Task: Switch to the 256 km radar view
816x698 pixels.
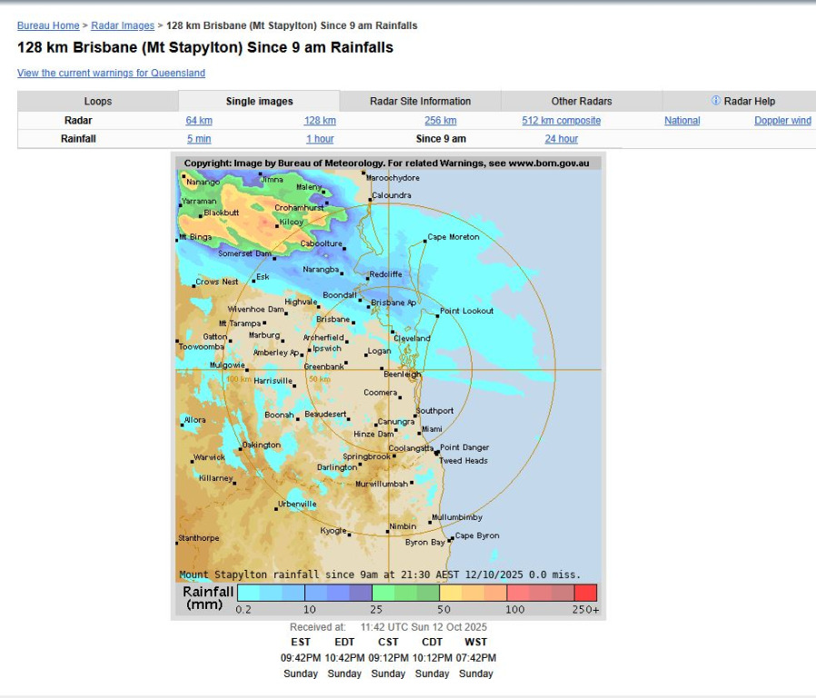Action: (440, 121)
